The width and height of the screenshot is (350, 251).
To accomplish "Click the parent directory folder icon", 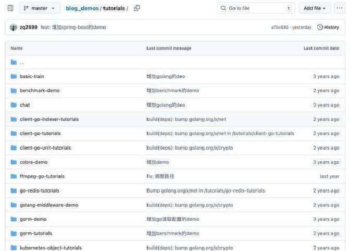I will tap(14, 62).
